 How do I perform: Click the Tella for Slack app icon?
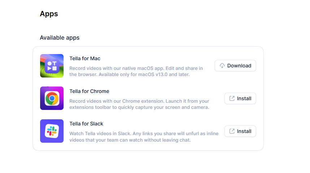(x=52, y=131)
